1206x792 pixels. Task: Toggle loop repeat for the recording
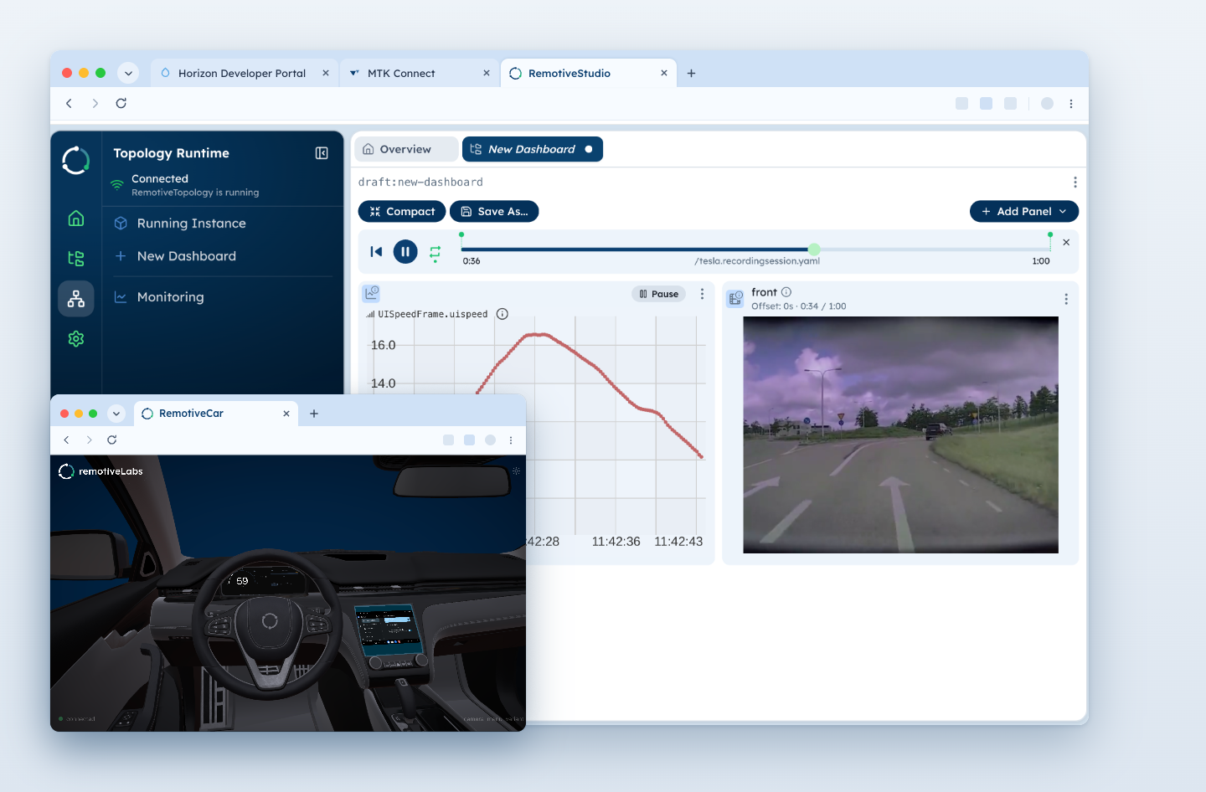pos(435,252)
